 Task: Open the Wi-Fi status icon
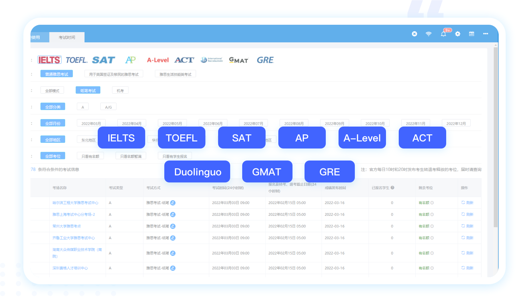point(428,34)
